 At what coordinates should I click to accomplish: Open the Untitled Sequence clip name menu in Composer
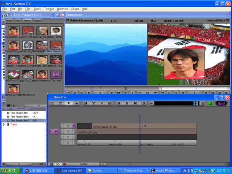click(x=86, y=21)
